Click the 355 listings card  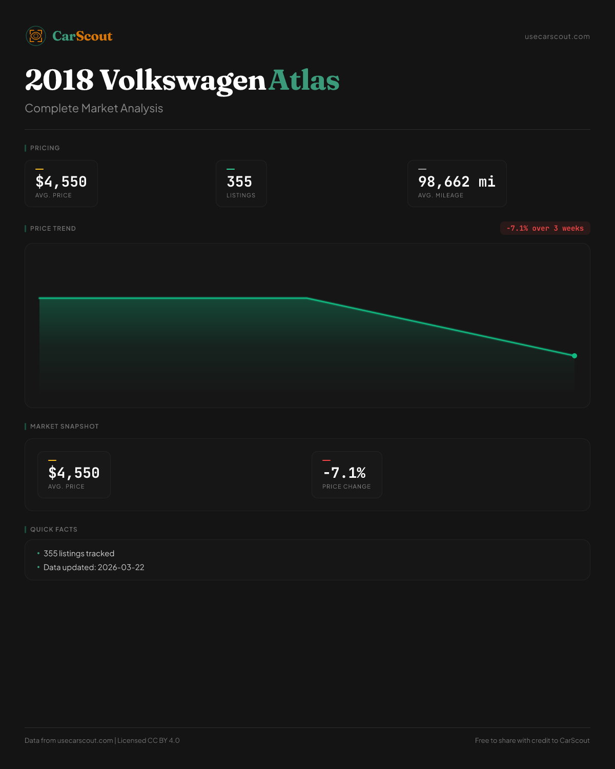(241, 184)
